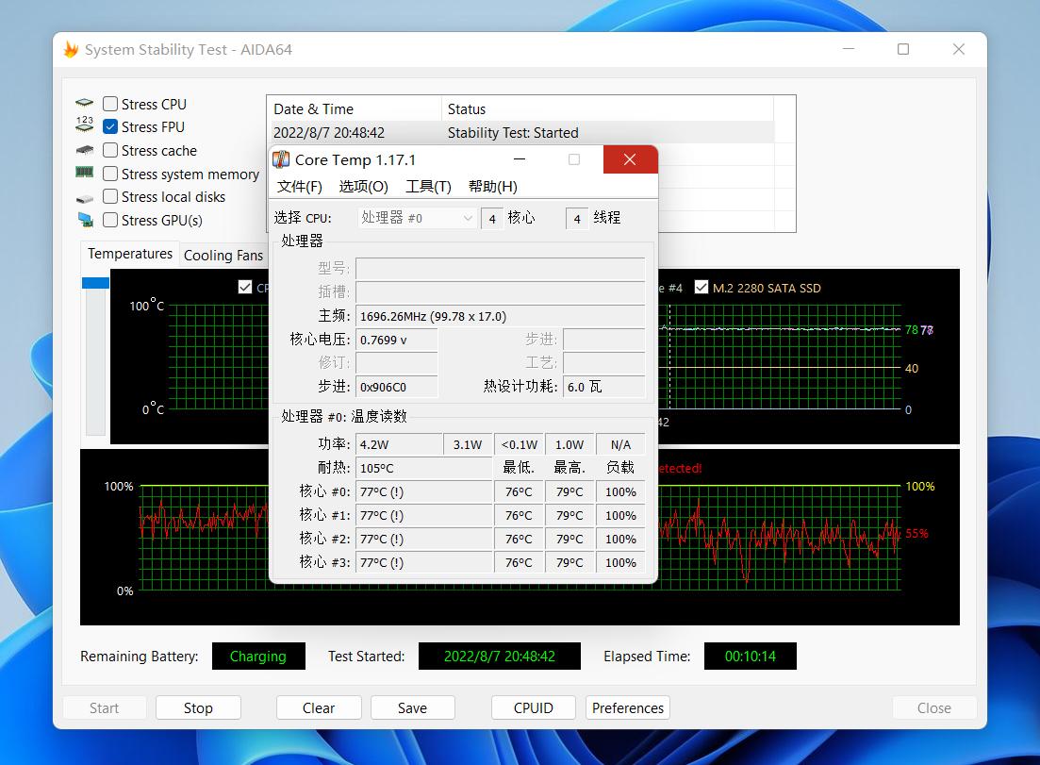
Task: Toggle the M.2 2280 SATA SSD graph checkbox
Action: pos(701,288)
